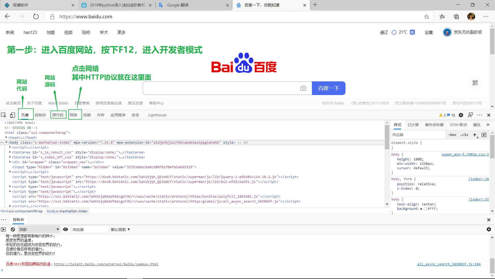The height and width of the screenshot is (279, 495).
Task: Open the 设置 link on Baidu
Action: [429, 32]
